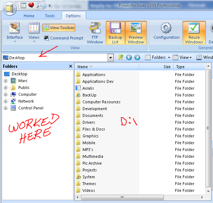The image size is (213, 203).
Task: Click the Desktop address bar field
Action: click(55, 58)
